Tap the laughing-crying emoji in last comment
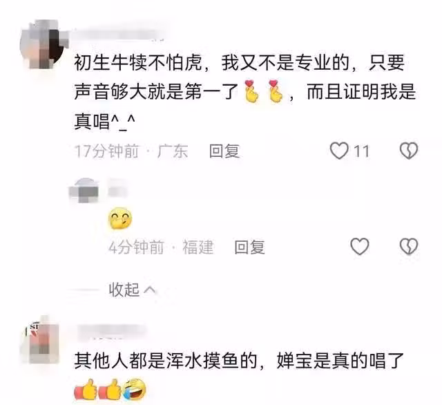The height and width of the screenshot is (405, 442). [135, 390]
